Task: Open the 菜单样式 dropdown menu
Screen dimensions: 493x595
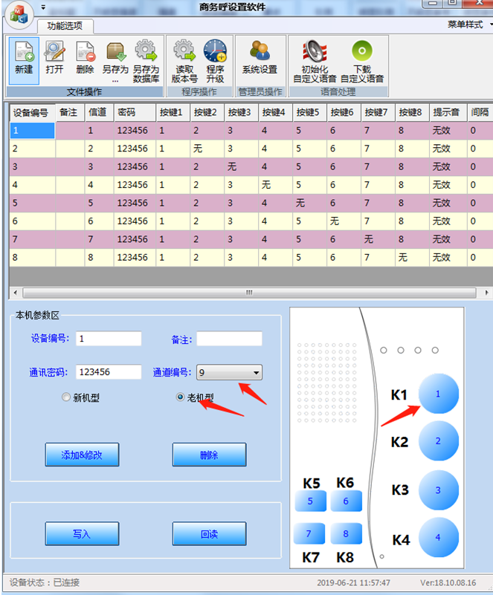Action: pos(468,24)
